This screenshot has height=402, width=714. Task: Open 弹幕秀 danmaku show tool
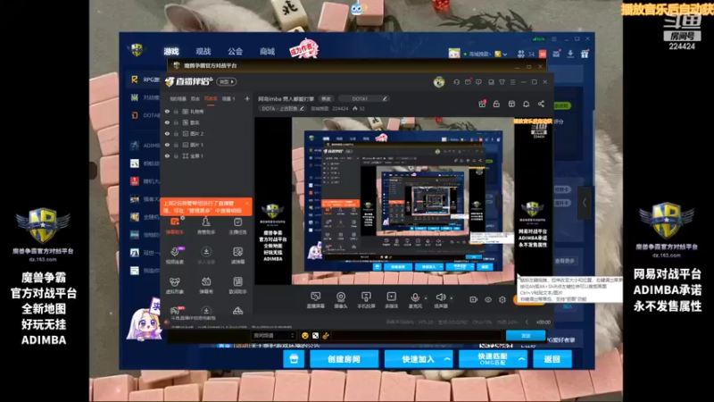coord(206,285)
